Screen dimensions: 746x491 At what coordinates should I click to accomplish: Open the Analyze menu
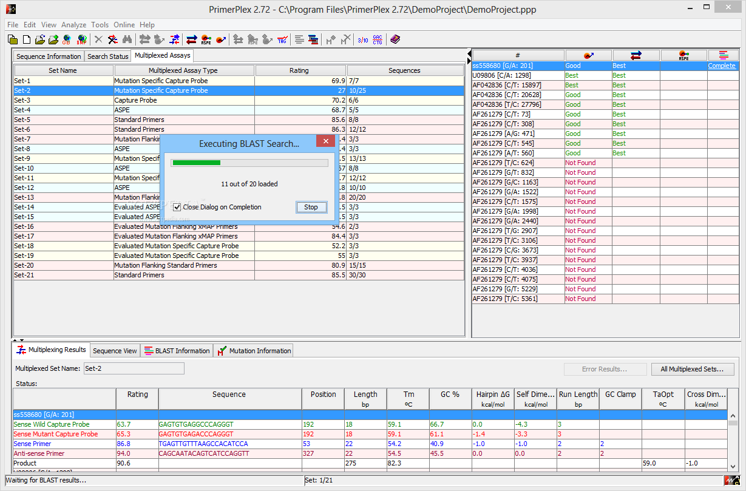click(73, 25)
